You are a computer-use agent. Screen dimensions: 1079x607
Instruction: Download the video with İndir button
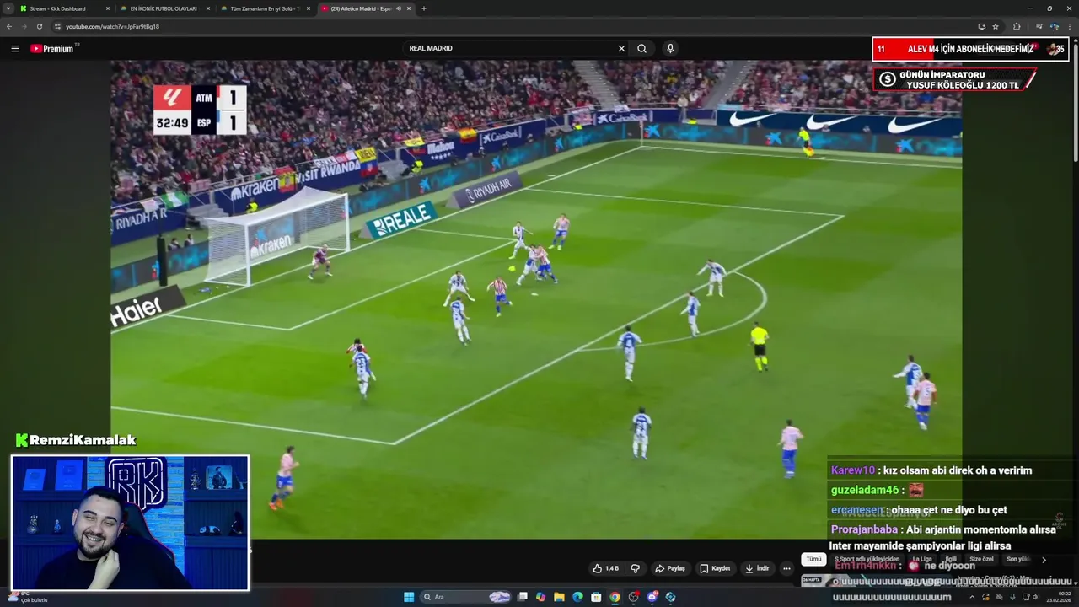point(757,568)
